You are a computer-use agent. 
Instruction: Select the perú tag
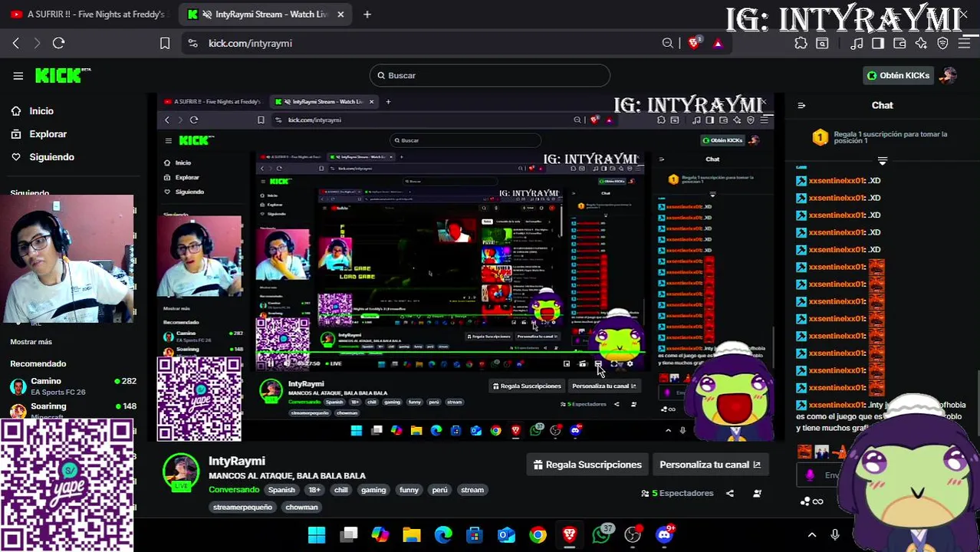tap(439, 490)
